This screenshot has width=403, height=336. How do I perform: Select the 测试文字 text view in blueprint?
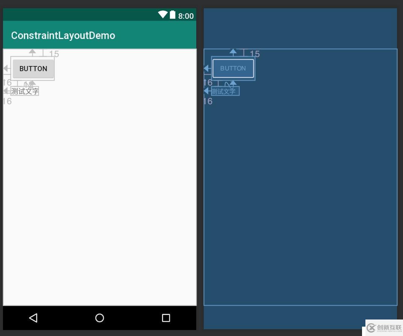(225, 91)
